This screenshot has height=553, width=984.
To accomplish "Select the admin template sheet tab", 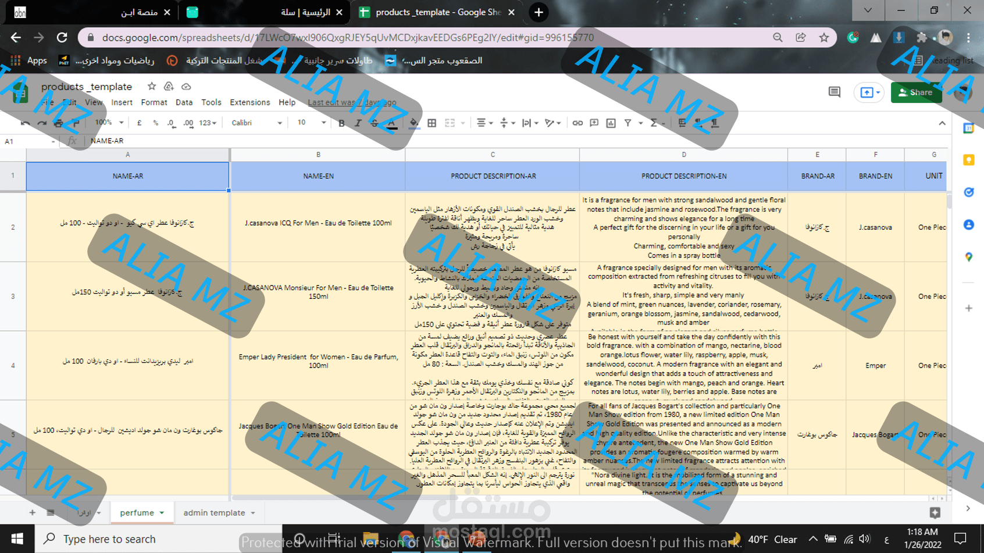I will [x=219, y=513].
